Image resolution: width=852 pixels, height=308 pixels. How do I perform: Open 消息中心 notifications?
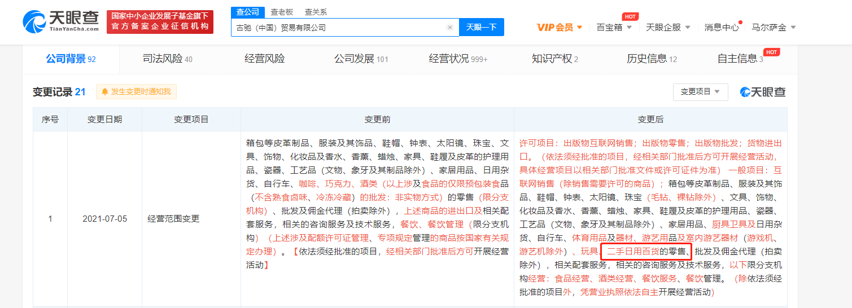point(721,27)
